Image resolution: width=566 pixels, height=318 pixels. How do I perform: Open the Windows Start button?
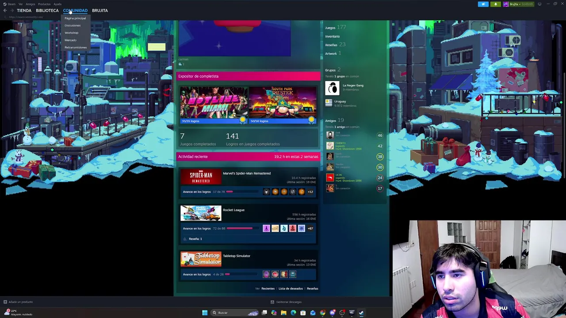pyautogui.click(x=205, y=313)
